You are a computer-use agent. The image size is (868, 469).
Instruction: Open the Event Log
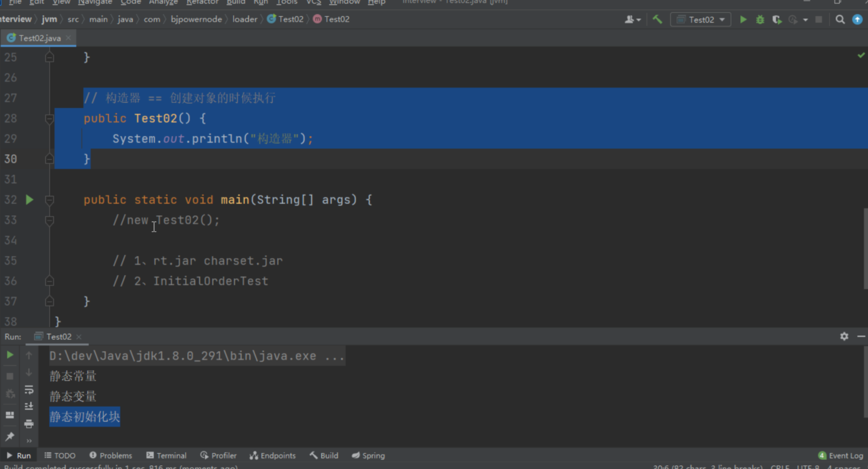[x=840, y=455]
